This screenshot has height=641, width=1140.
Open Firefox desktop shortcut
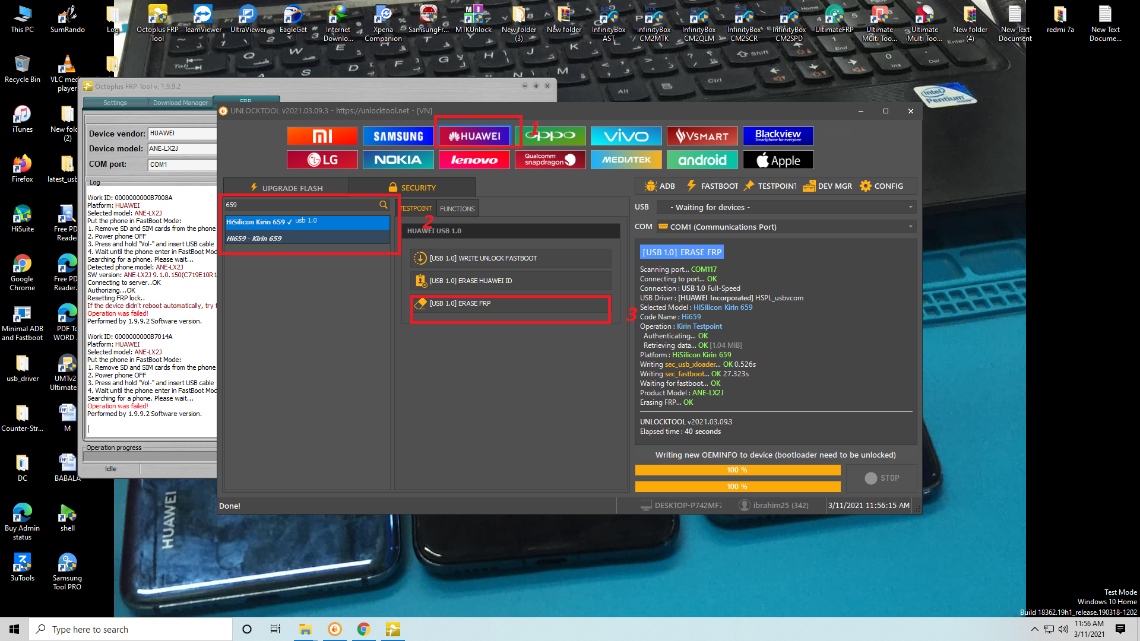coord(22,169)
